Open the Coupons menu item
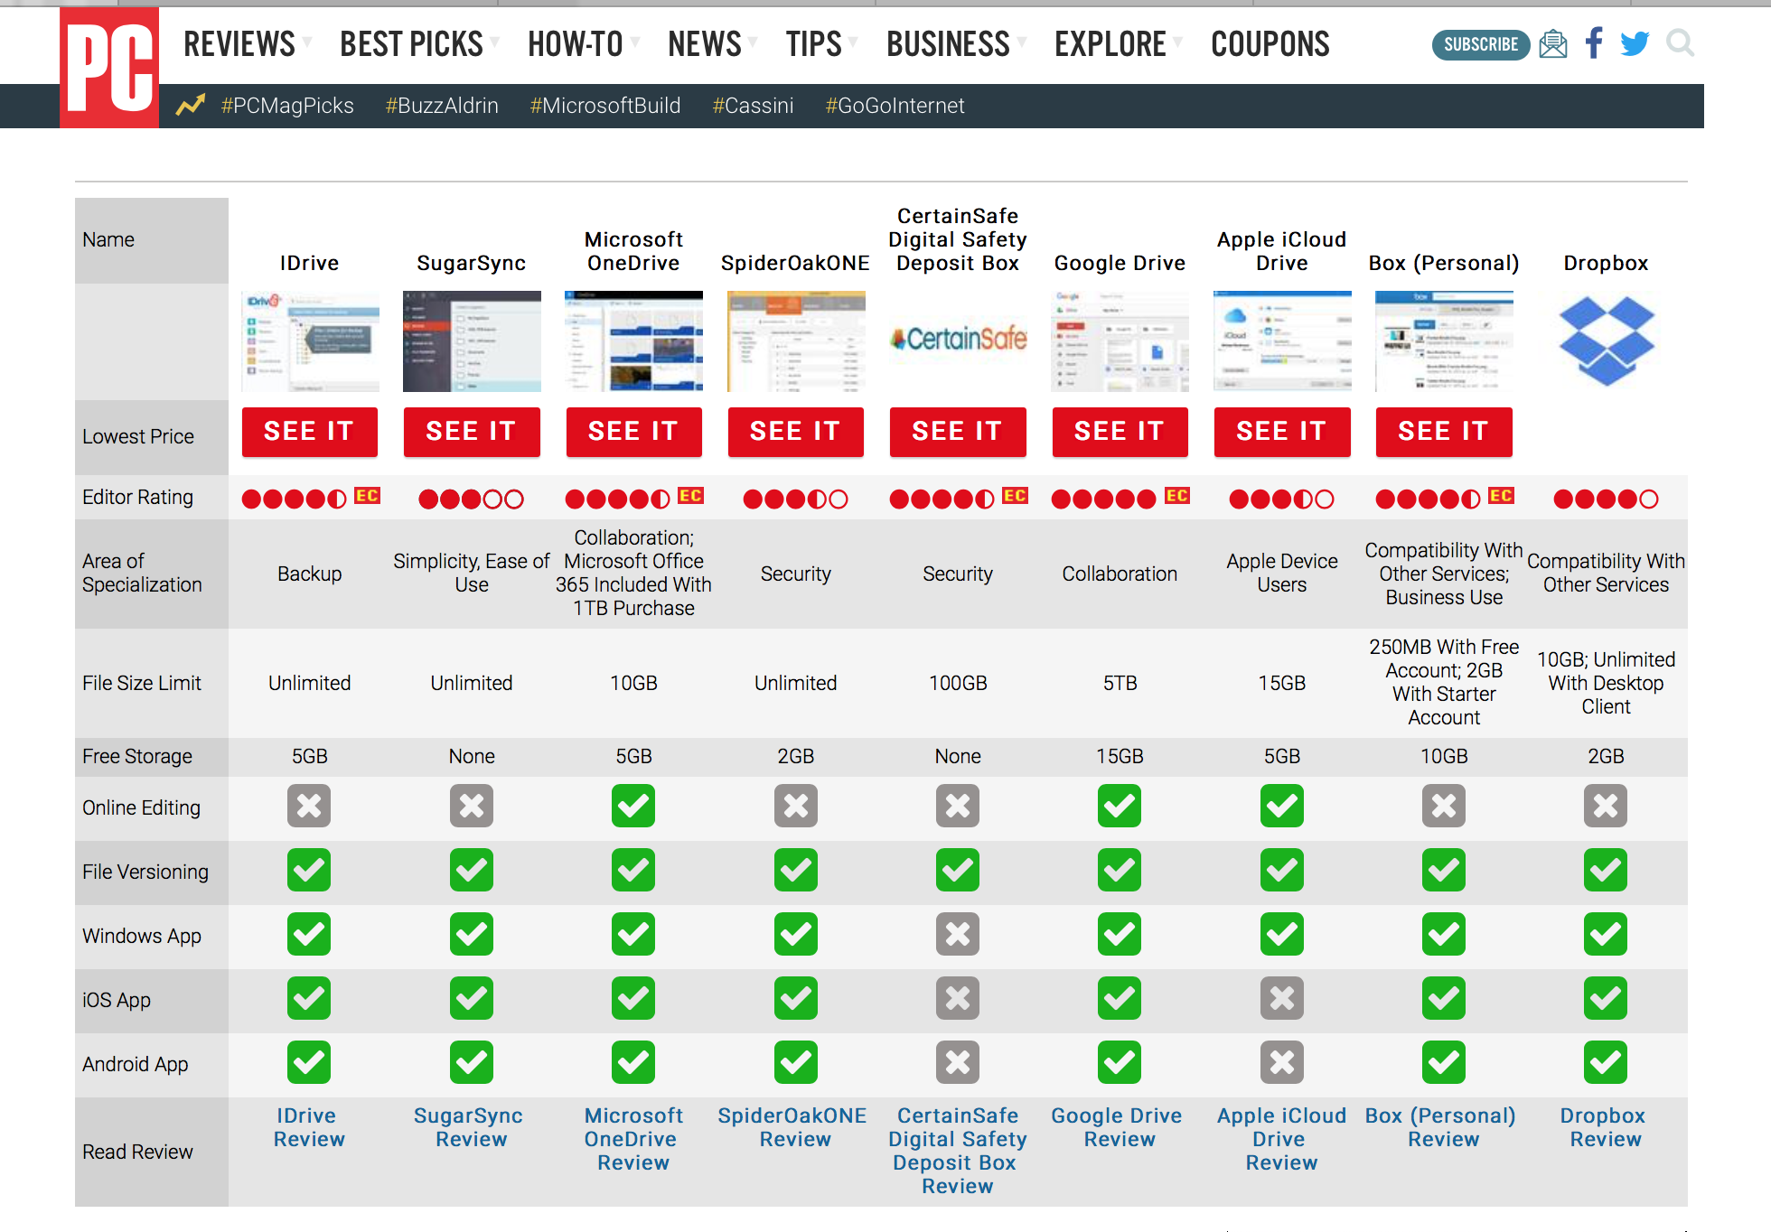The height and width of the screenshot is (1232, 1771). [x=1270, y=43]
